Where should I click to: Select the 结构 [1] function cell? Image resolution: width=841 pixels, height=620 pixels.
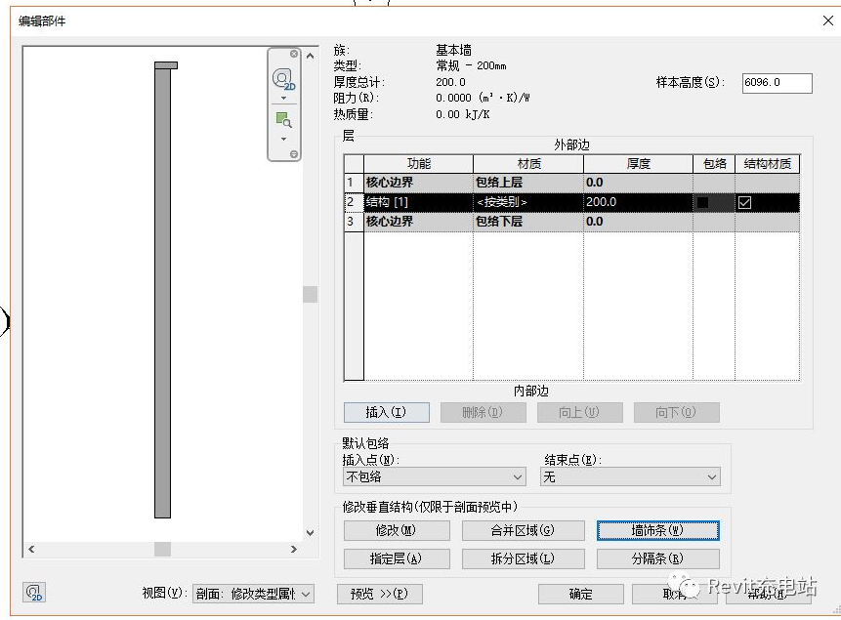point(418,202)
